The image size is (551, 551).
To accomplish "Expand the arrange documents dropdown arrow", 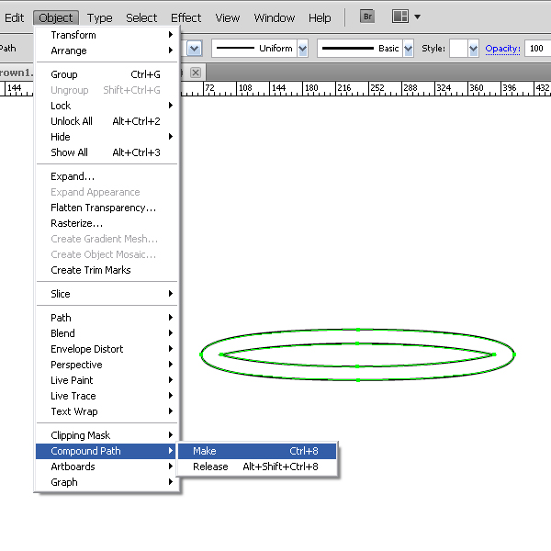I will pyautogui.click(x=418, y=17).
